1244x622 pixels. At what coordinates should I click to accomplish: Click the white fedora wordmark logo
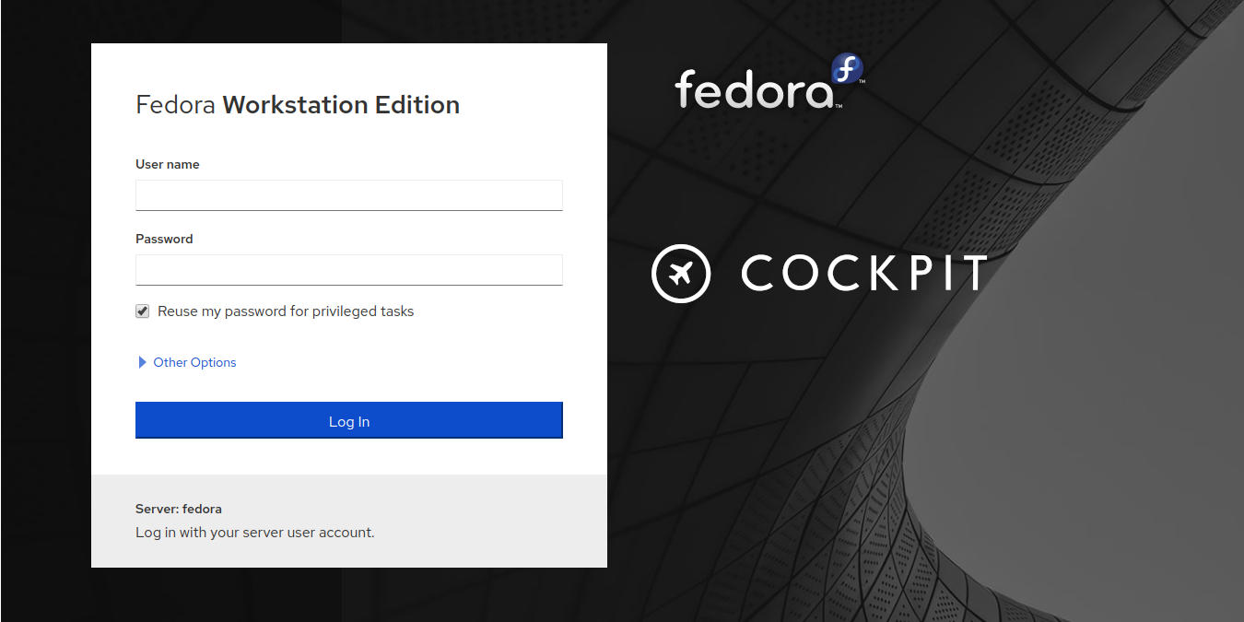coord(754,90)
